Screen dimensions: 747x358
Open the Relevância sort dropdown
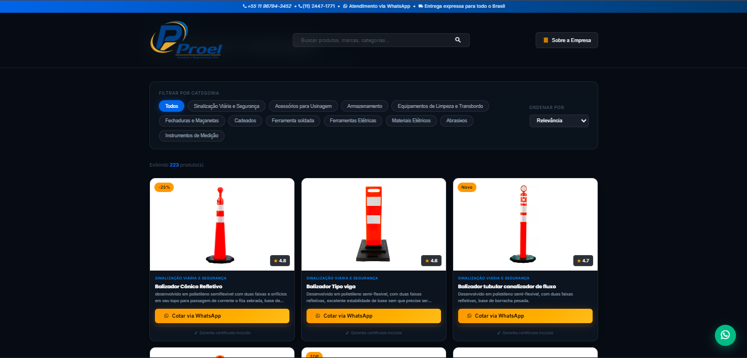[x=559, y=121]
